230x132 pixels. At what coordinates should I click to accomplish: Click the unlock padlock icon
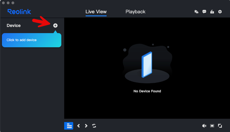212,12
